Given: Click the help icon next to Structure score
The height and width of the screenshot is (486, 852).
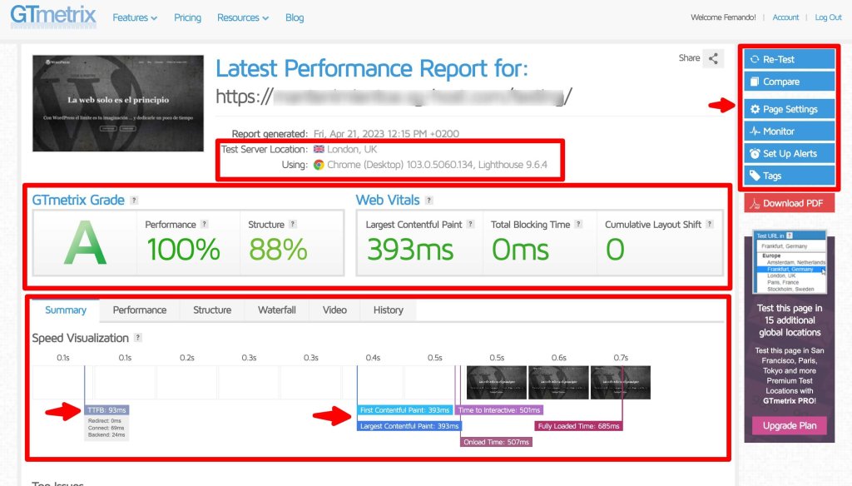Looking at the screenshot, I should click(x=293, y=224).
